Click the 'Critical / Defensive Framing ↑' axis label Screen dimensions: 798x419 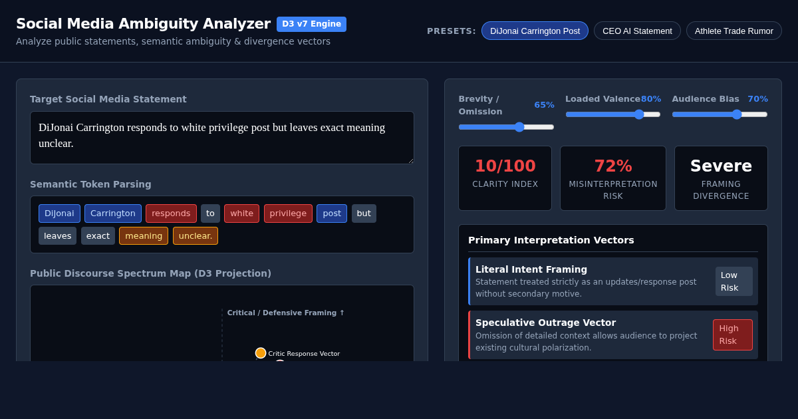click(286, 313)
